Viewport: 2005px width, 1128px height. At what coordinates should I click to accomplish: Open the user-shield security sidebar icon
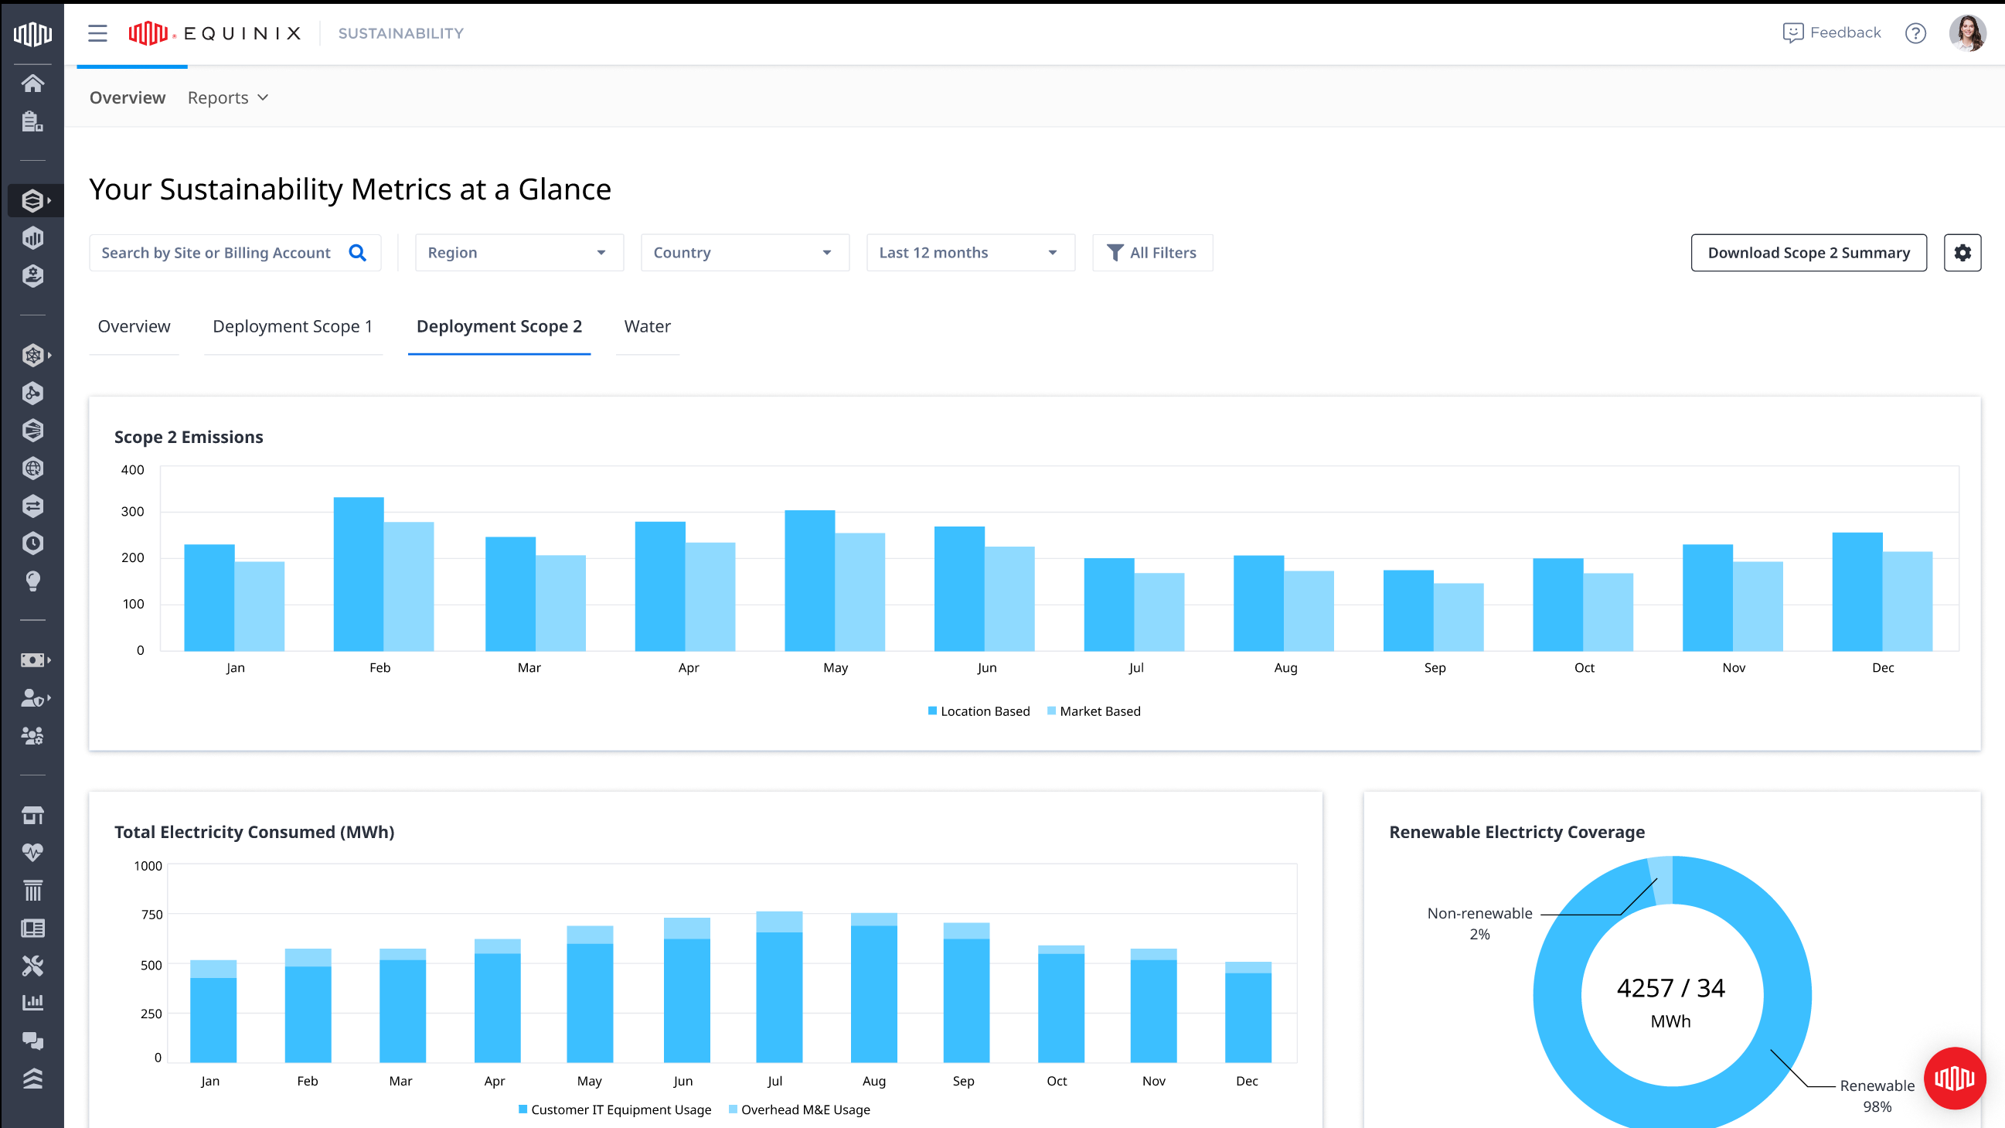pyautogui.click(x=32, y=697)
